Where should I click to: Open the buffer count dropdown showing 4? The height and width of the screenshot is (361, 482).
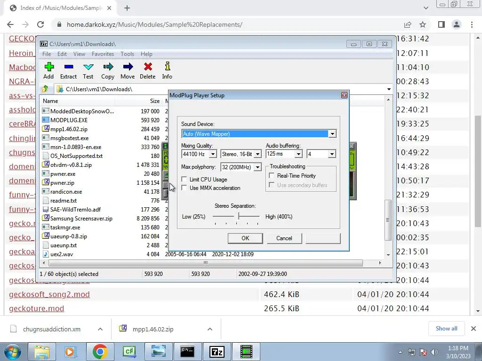coord(332,154)
